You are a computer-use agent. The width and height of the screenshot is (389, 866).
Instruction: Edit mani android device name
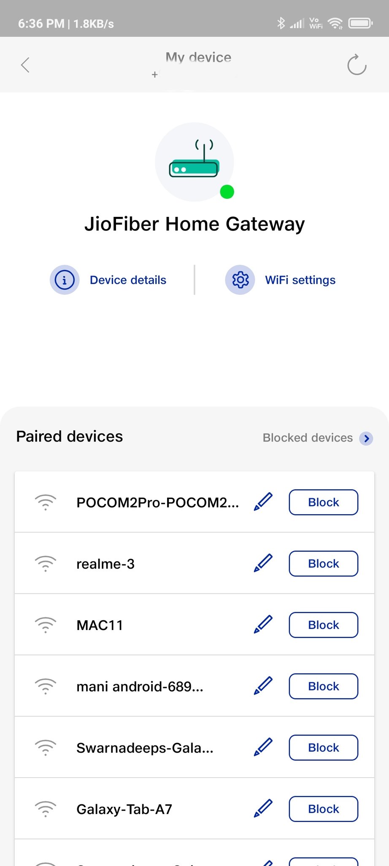tap(263, 686)
